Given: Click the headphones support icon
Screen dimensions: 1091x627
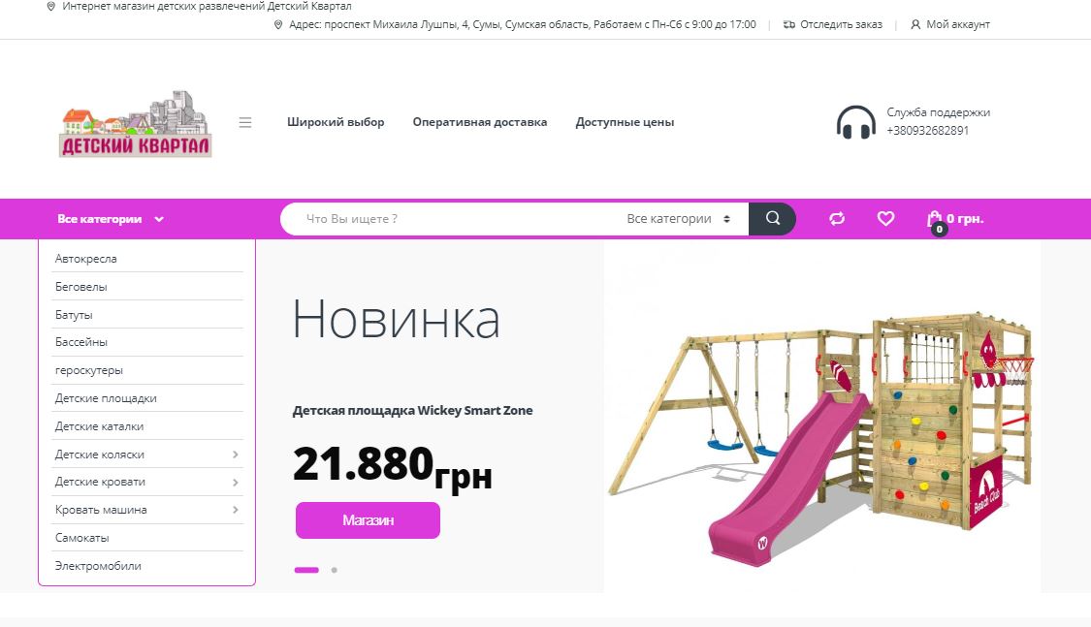Looking at the screenshot, I should 855,122.
